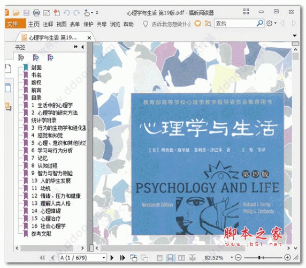Image resolution: width=306 pixels, height=268 pixels.
Task: Switch to the 浏览 tab
Action: click(114, 24)
